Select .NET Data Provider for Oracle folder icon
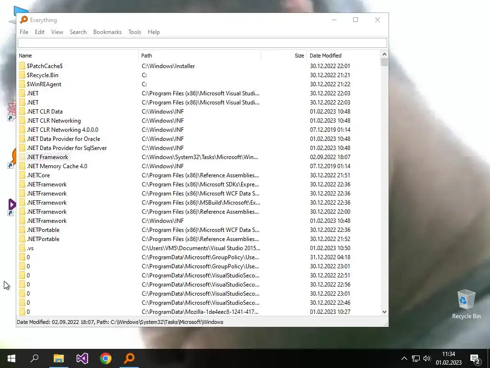 [x=22, y=138]
